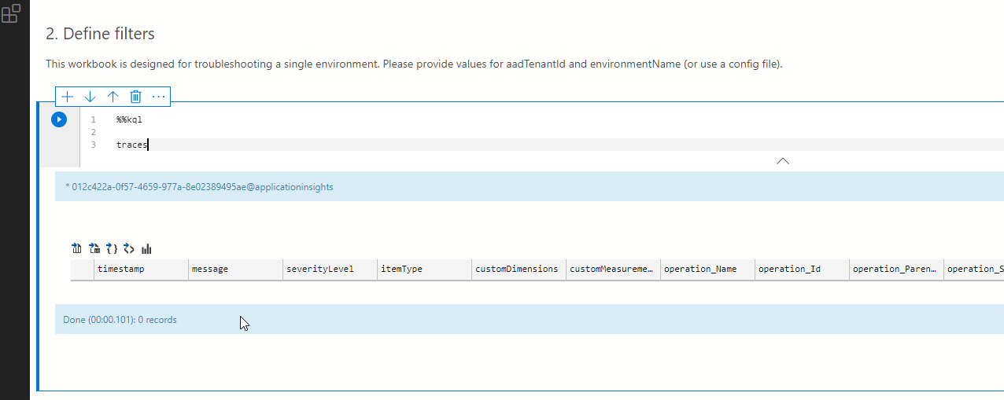This screenshot has width=1004, height=400.
Task: Click into the traces query line
Action: [x=132, y=145]
